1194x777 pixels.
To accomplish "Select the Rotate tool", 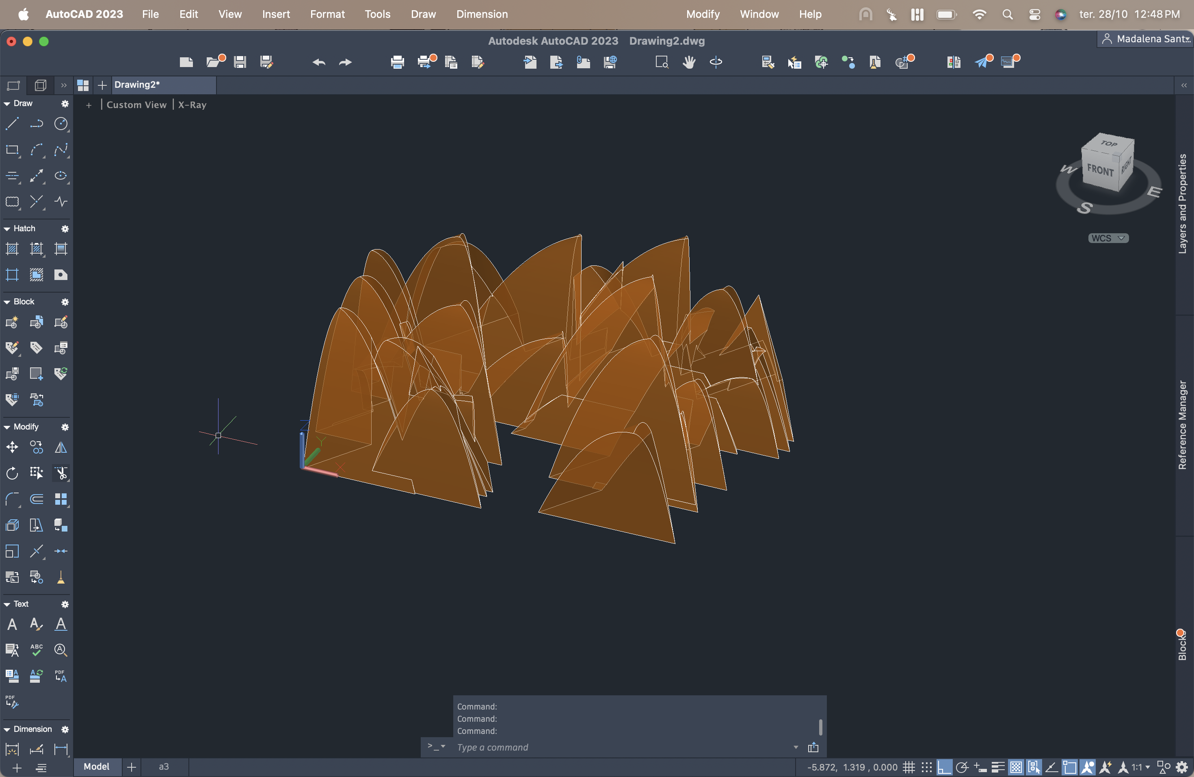I will point(12,473).
